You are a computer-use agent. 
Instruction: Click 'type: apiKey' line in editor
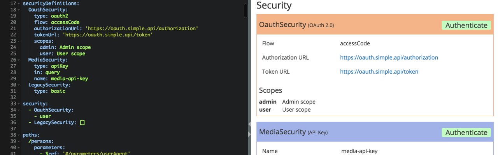[x=51, y=66]
